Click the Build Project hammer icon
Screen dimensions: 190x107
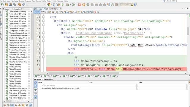54,5
